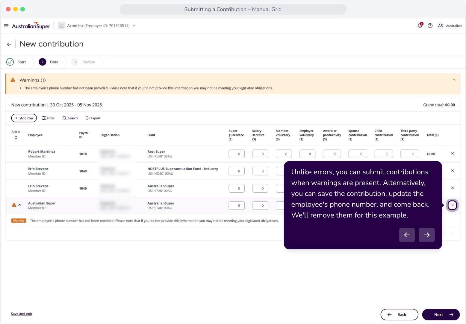
Task: Click the Add row button
Action: coord(24,118)
